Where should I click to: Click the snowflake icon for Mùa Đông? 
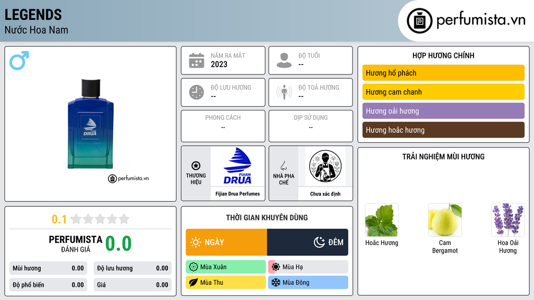point(276,283)
